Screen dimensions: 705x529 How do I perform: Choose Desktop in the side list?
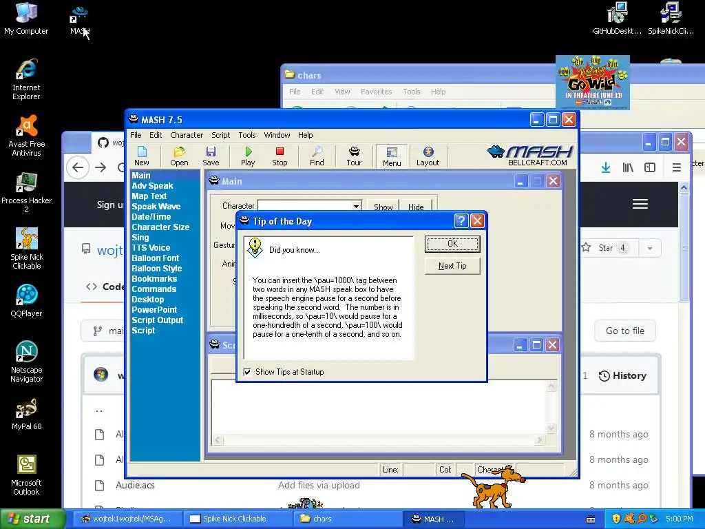click(148, 300)
